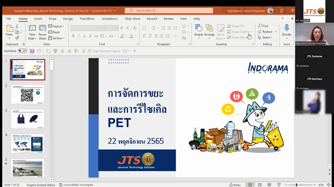Click the zoom slider handle
Screen dimensions: 334x187
(x=296, y=185)
